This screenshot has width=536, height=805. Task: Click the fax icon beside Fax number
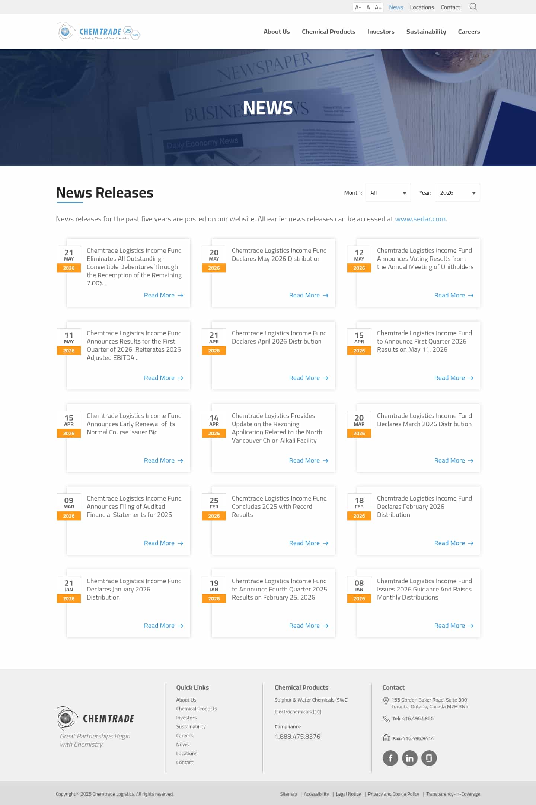click(386, 738)
